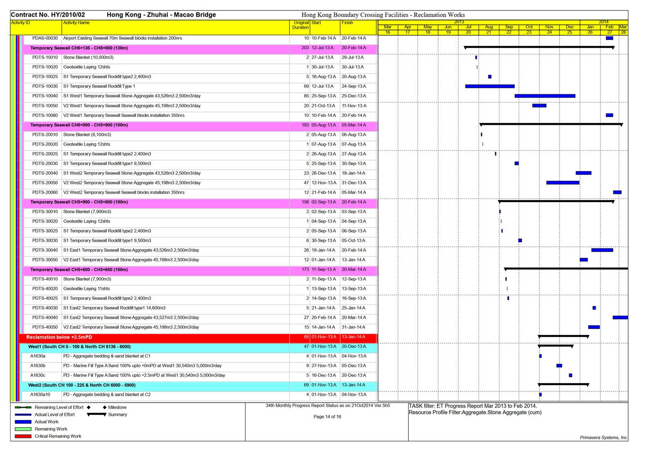Click the Activity Name column header
Viewport: 664px width, 469px height.
point(176,27)
